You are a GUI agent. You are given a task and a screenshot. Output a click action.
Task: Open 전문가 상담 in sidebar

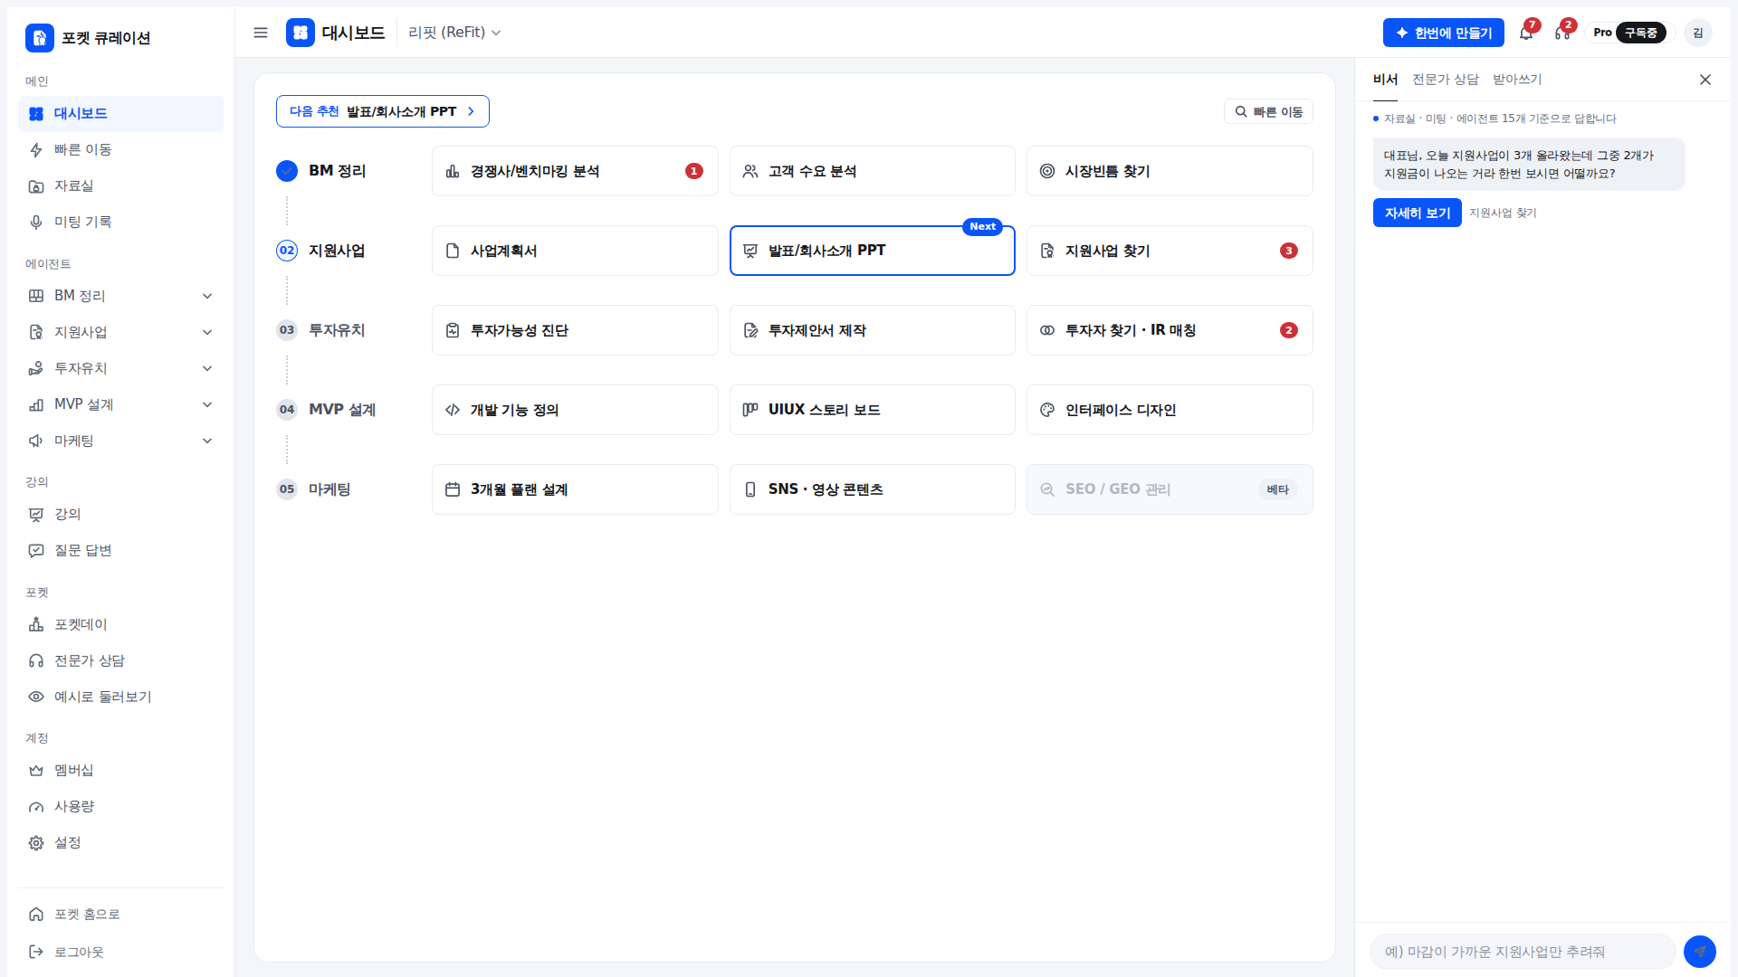click(120, 661)
